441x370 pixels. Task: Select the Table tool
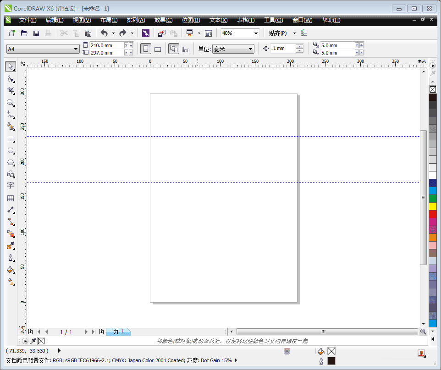tap(11, 199)
